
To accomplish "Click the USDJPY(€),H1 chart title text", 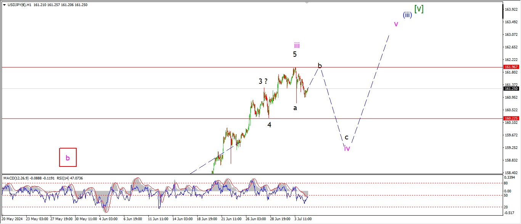I will click(x=19, y=5).
